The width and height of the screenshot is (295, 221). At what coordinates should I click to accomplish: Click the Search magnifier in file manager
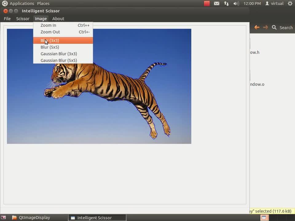point(274,27)
